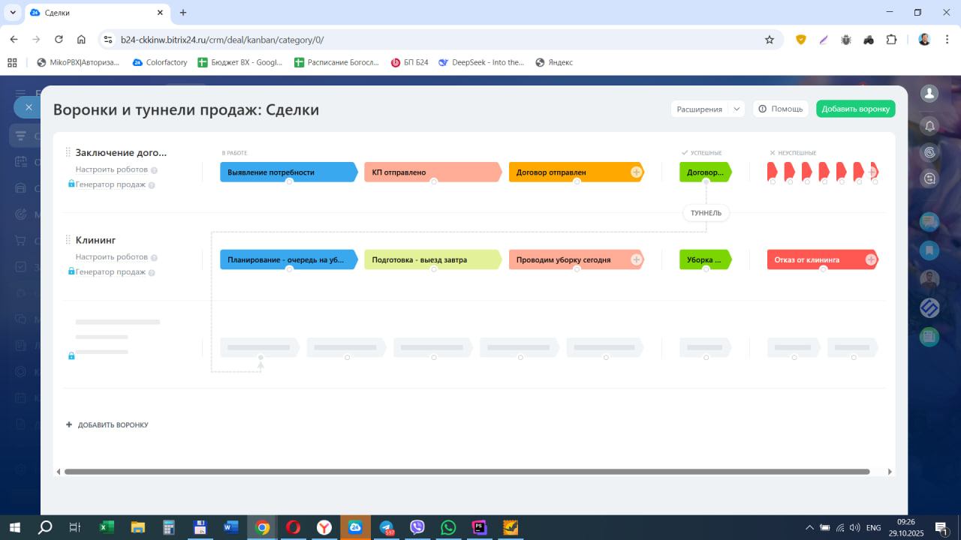
Task: Open WhatsApp from the taskbar
Action: 448,527
